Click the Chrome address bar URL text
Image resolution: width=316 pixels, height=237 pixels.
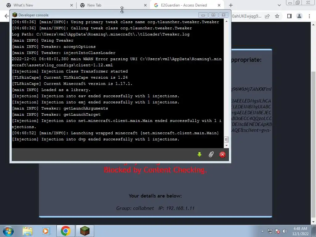click(x=247, y=16)
